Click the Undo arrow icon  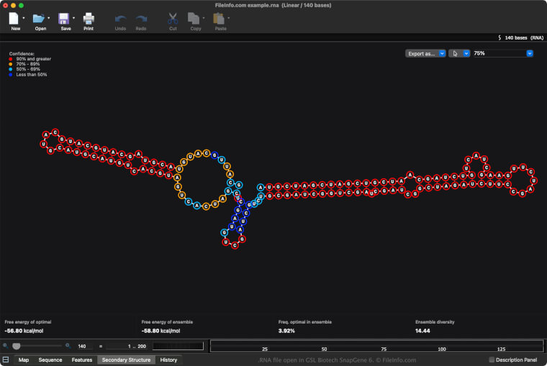pos(120,19)
